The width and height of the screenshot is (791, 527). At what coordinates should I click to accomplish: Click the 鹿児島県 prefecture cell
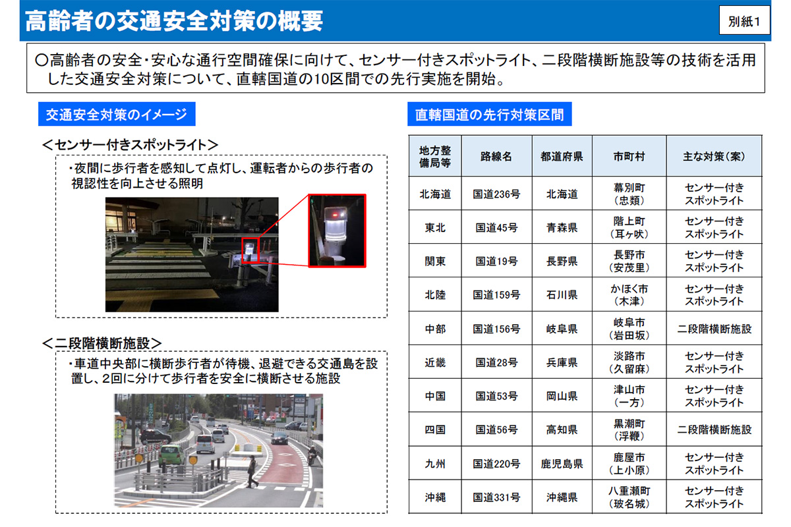pos(562,464)
